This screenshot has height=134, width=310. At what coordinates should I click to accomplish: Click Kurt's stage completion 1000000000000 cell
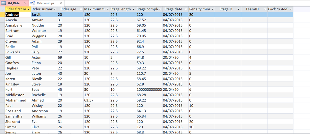point(149,89)
